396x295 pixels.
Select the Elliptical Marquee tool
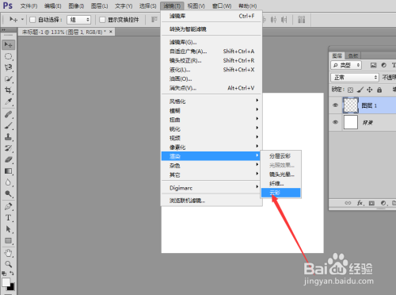pyautogui.click(x=9, y=56)
